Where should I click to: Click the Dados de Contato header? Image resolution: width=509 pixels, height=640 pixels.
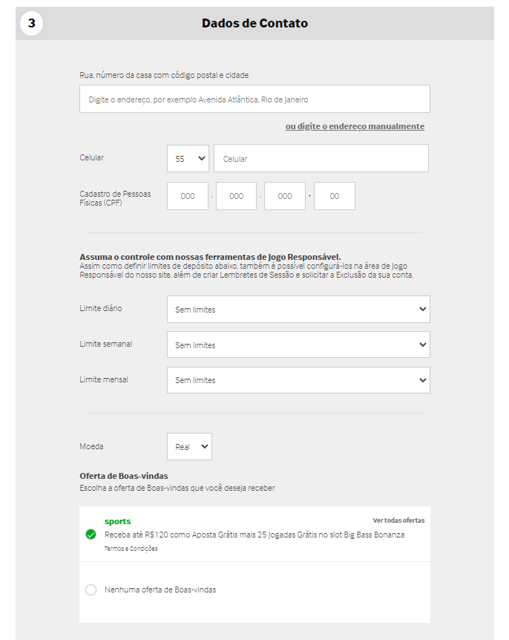tap(255, 23)
